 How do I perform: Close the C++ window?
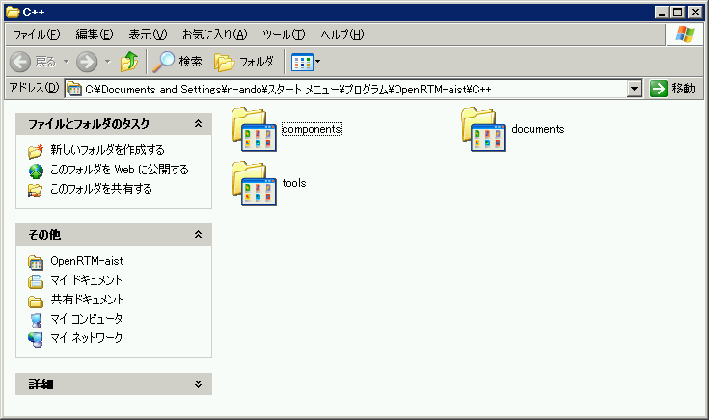(695, 13)
